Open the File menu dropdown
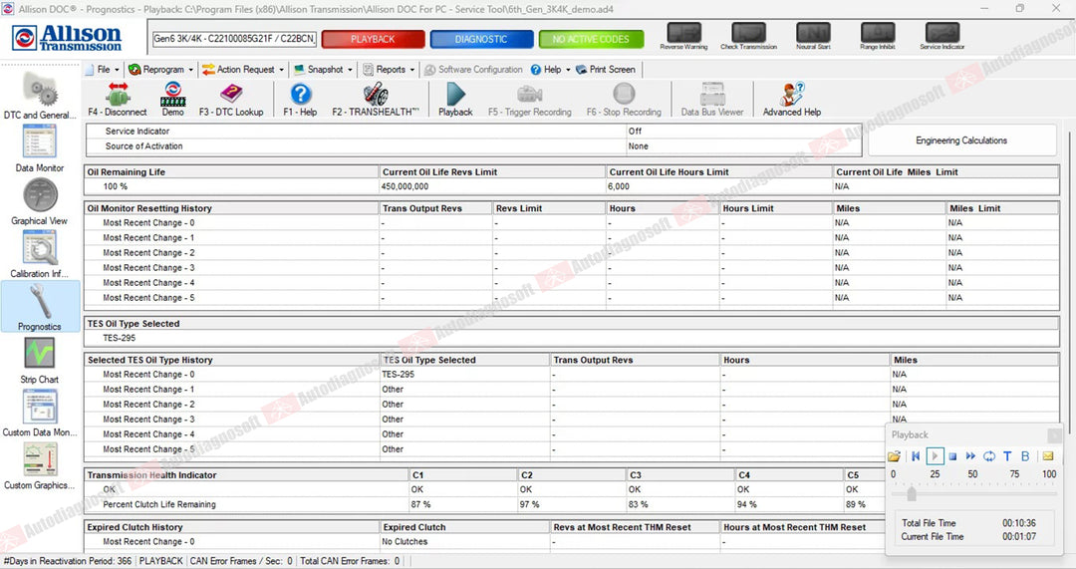 [x=103, y=70]
